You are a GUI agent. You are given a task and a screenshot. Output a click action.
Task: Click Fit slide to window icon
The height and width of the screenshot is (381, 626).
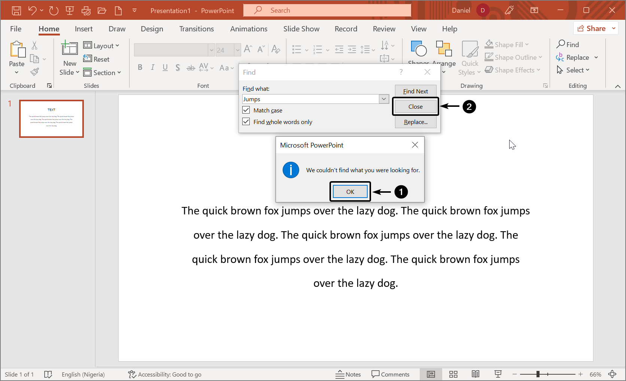(612, 374)
